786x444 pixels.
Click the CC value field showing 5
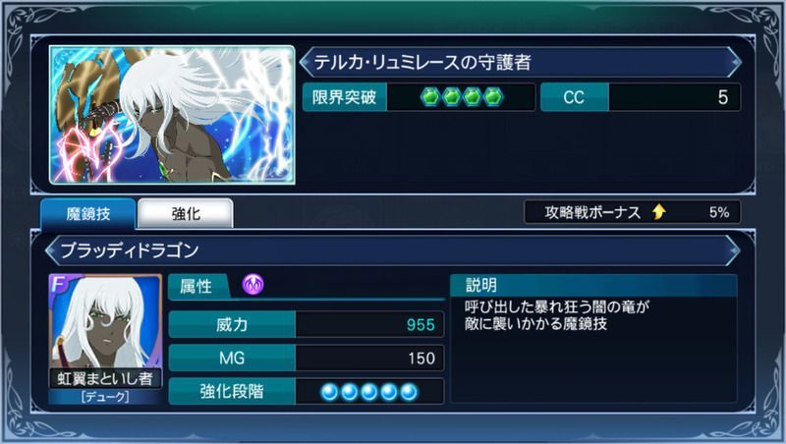coord(674,96)
